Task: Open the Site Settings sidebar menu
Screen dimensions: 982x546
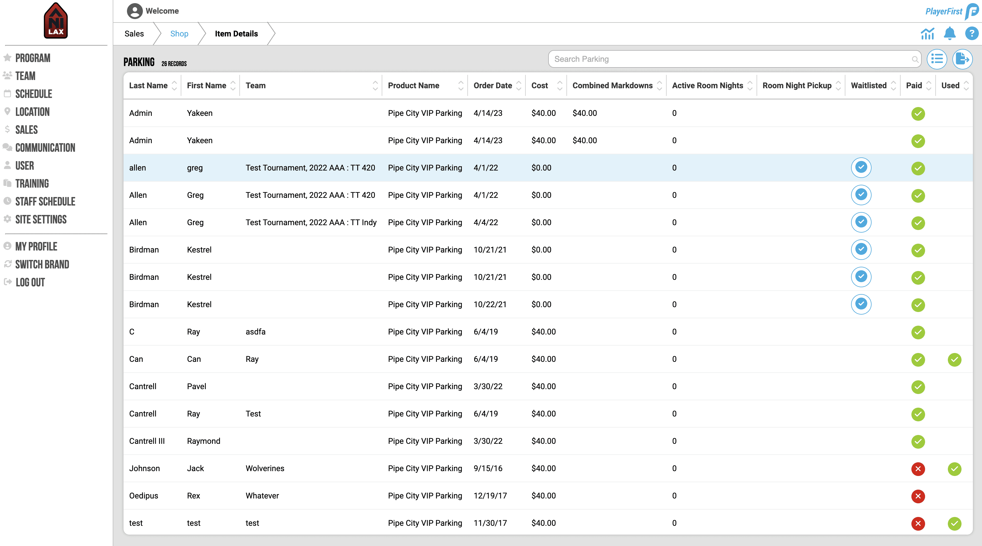Action: point(41,219)
